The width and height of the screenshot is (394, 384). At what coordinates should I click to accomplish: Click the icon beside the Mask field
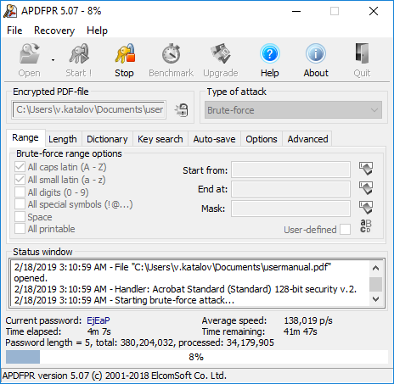pos(366,208)
